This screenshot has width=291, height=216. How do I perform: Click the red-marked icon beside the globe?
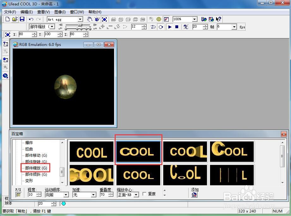166,19
